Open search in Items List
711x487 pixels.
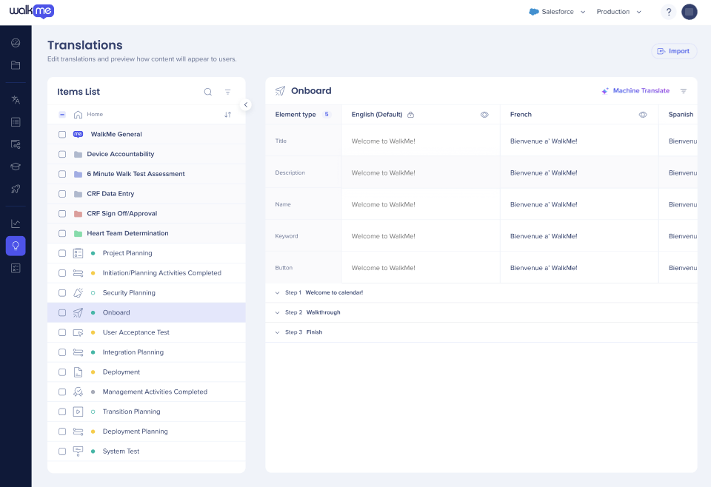pos(208,92)
